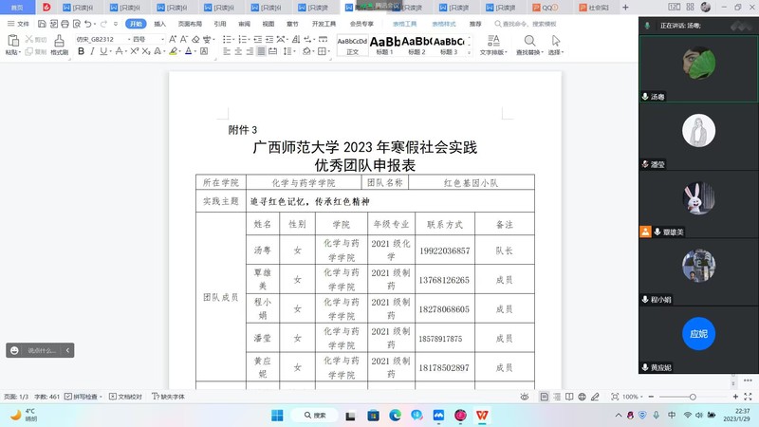Switch to outline view icon in status bar

(x=557, y=397)
